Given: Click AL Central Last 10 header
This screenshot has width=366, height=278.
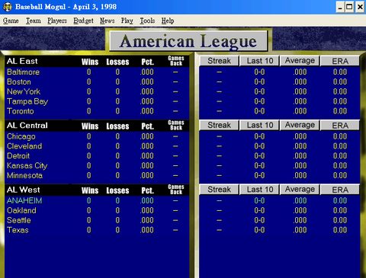Looking at the screenshot, I should (x=260, y=125).
